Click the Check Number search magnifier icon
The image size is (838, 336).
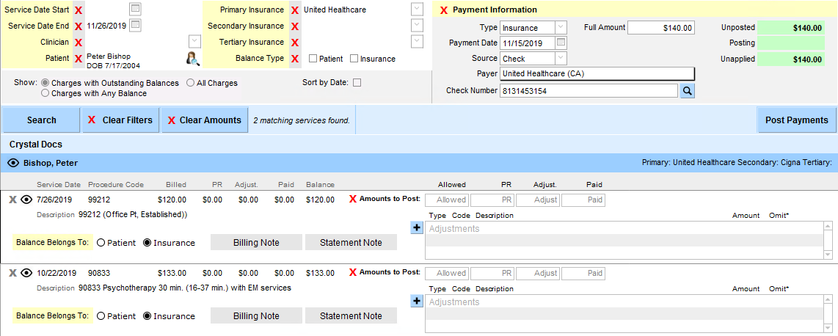pos(688,91)
